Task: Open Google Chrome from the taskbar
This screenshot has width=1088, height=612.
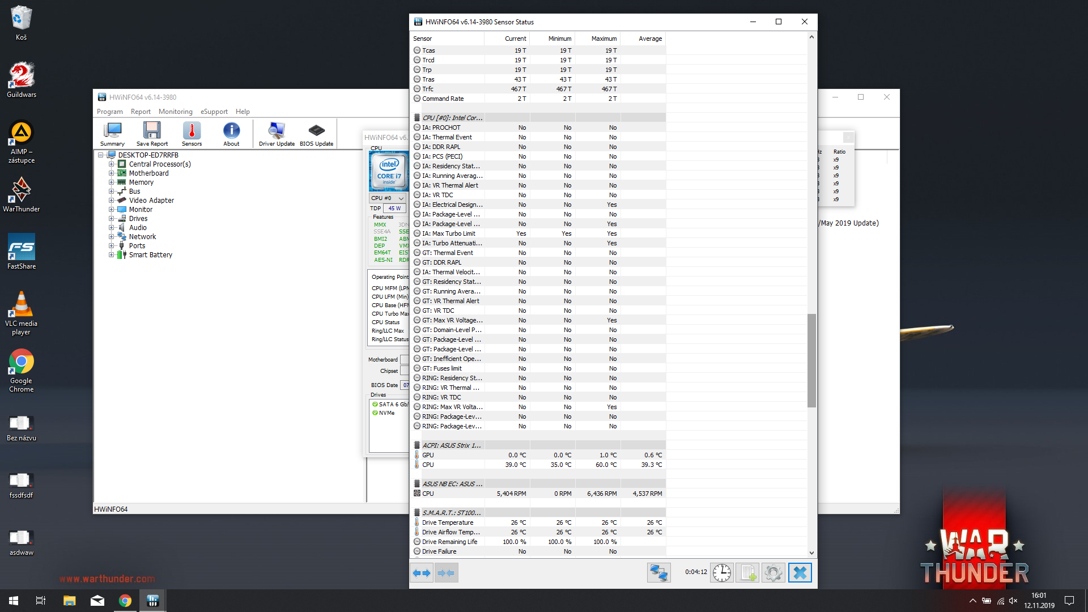Action: (125, 601)
